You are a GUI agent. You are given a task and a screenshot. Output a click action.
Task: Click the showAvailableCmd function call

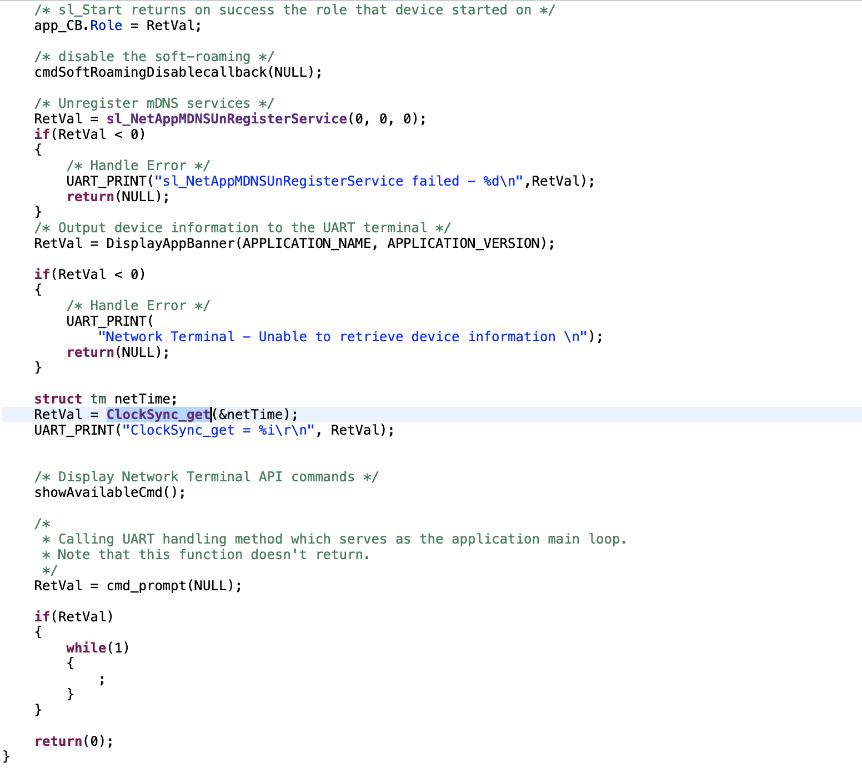97,492
